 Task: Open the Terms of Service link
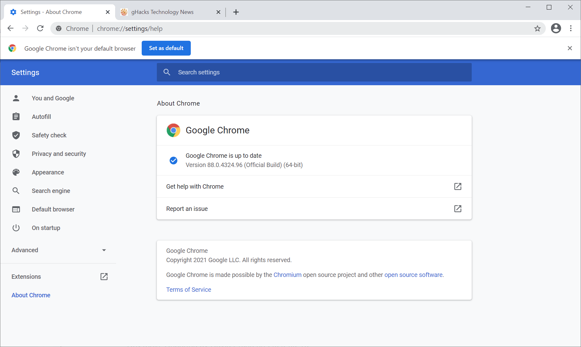pos(189,290)
